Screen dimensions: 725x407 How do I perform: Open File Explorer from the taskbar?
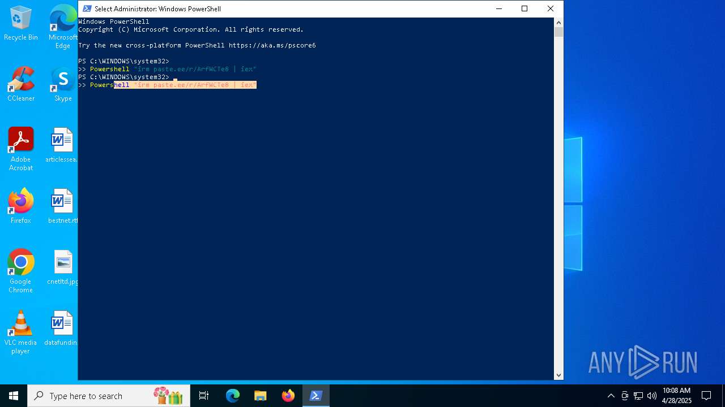click(x=261, y=396)
